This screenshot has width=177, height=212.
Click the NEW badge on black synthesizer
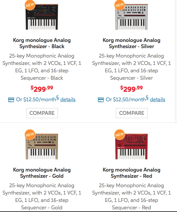click(30, 5)
